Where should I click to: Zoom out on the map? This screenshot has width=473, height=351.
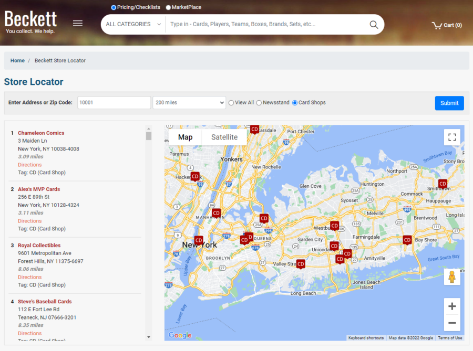452,323
